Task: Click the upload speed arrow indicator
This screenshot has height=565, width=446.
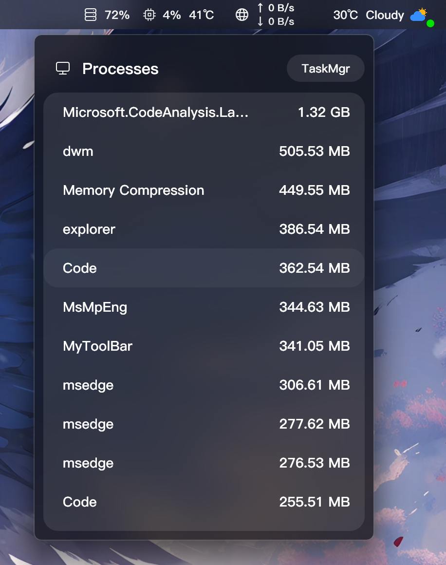Action: point(260,8)
